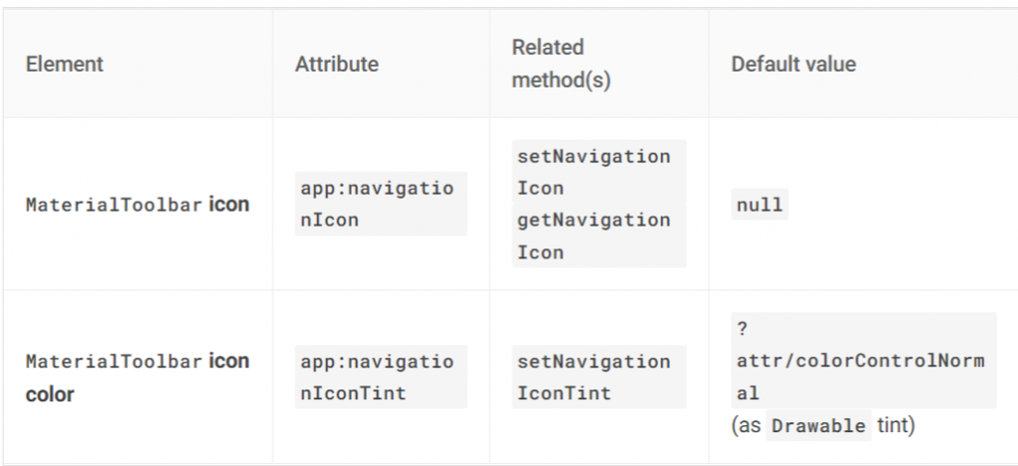This screenshot has height=466, width=1018.
Task: Click the '(as' text before Drawable
Action: coord(746,426)
